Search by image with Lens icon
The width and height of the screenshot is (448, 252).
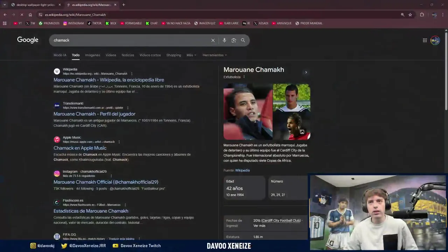[x=234, y=40]
